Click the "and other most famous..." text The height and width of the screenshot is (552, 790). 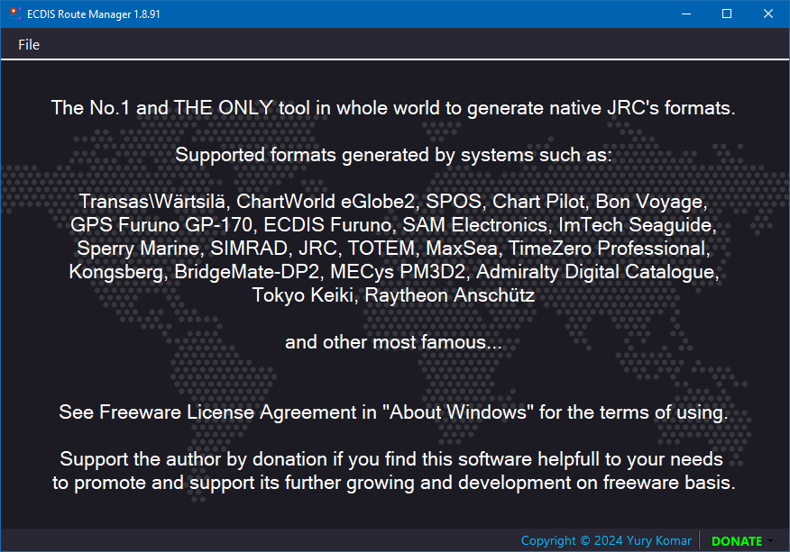[393, 342]
